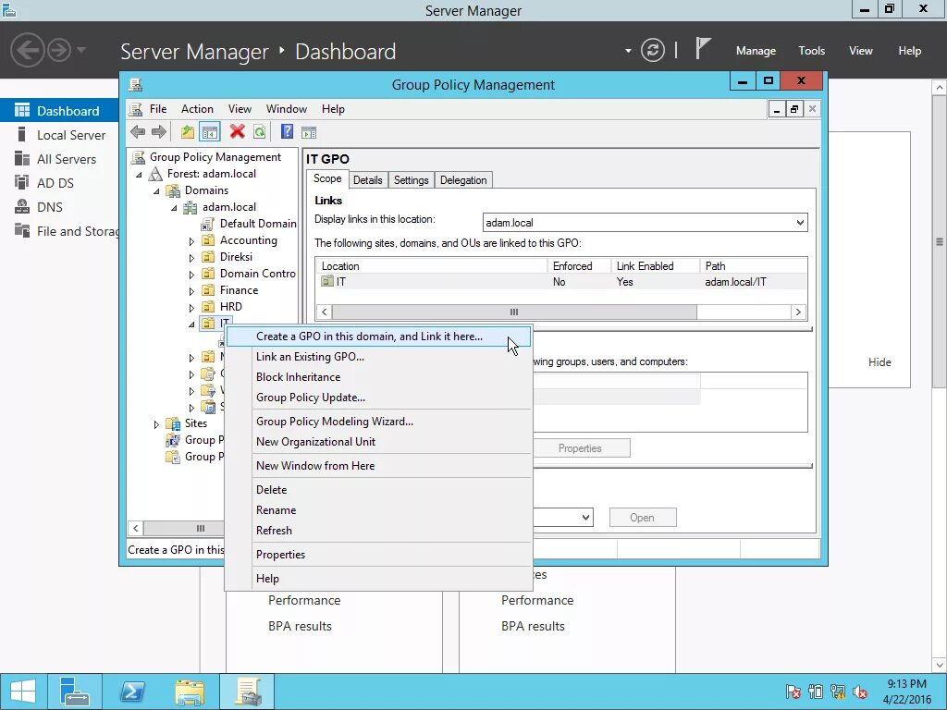Switch to the Details tab
The image size is (947, 710).
coord(368,180)
